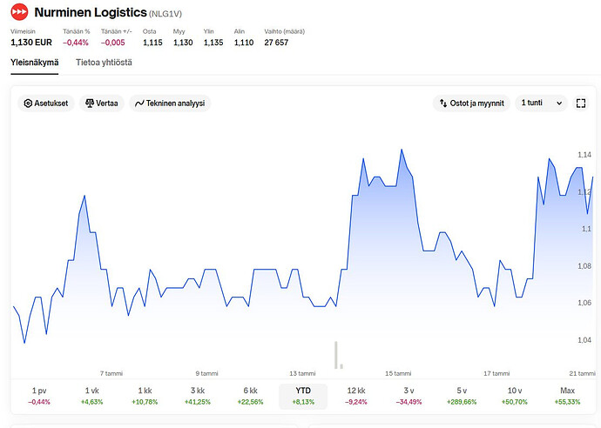Click the Alin value 1,110

tap(244, 43)
